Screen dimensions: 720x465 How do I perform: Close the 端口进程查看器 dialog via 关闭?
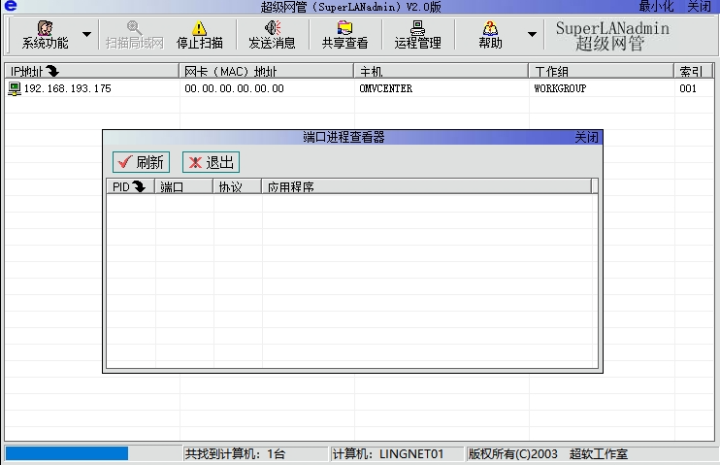[x=586, y=137]
